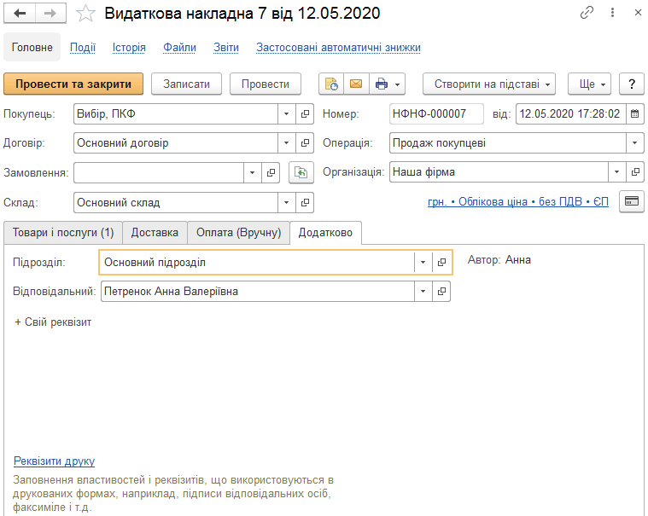Open the Замовлення record with open icon
The width and height of the screenshot is (648, 516).
point(271,172)
